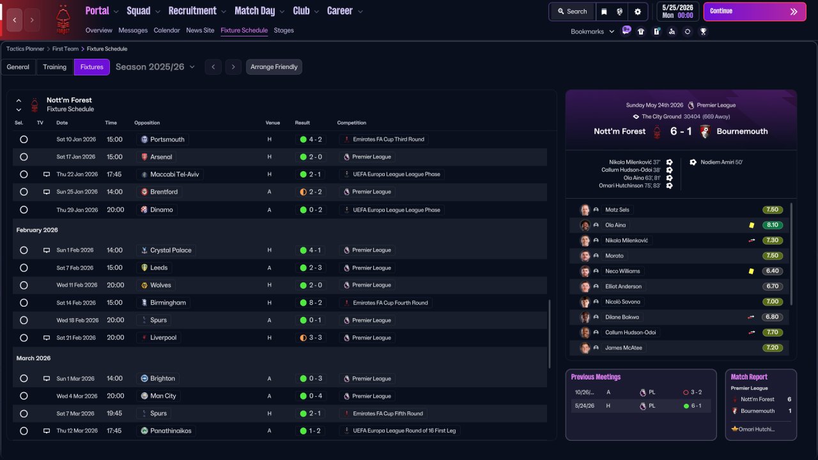
Task: Click the 5/25/2026 date and time display
Action: (677, 11)
